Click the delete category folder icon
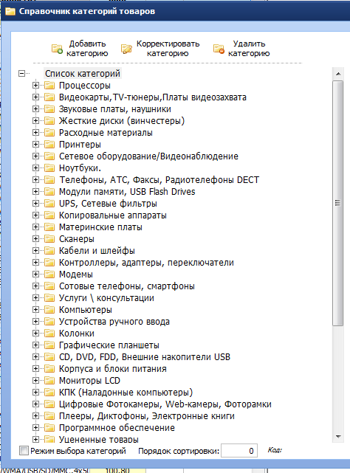The height and width of the screenshot is (473, 350). (219, 49)
